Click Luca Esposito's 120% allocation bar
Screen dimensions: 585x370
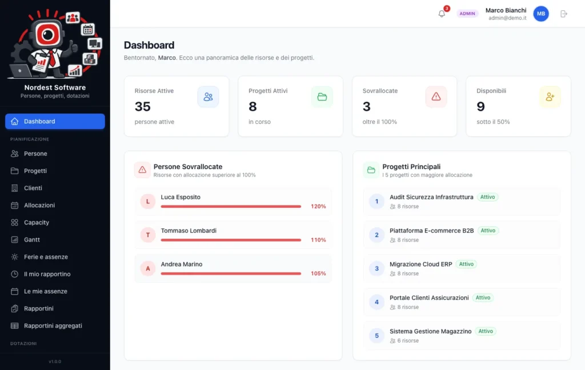coord(231,206)
